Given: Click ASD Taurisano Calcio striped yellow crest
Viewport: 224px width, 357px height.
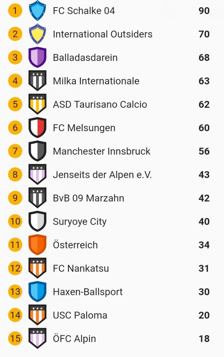Looking at the screenshot, I should click(37, 104).
